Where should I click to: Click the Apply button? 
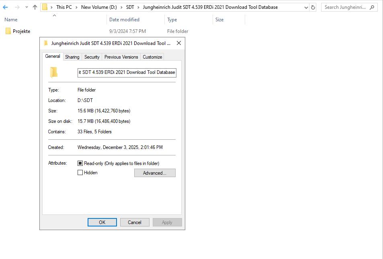click(x=167, y=222)
